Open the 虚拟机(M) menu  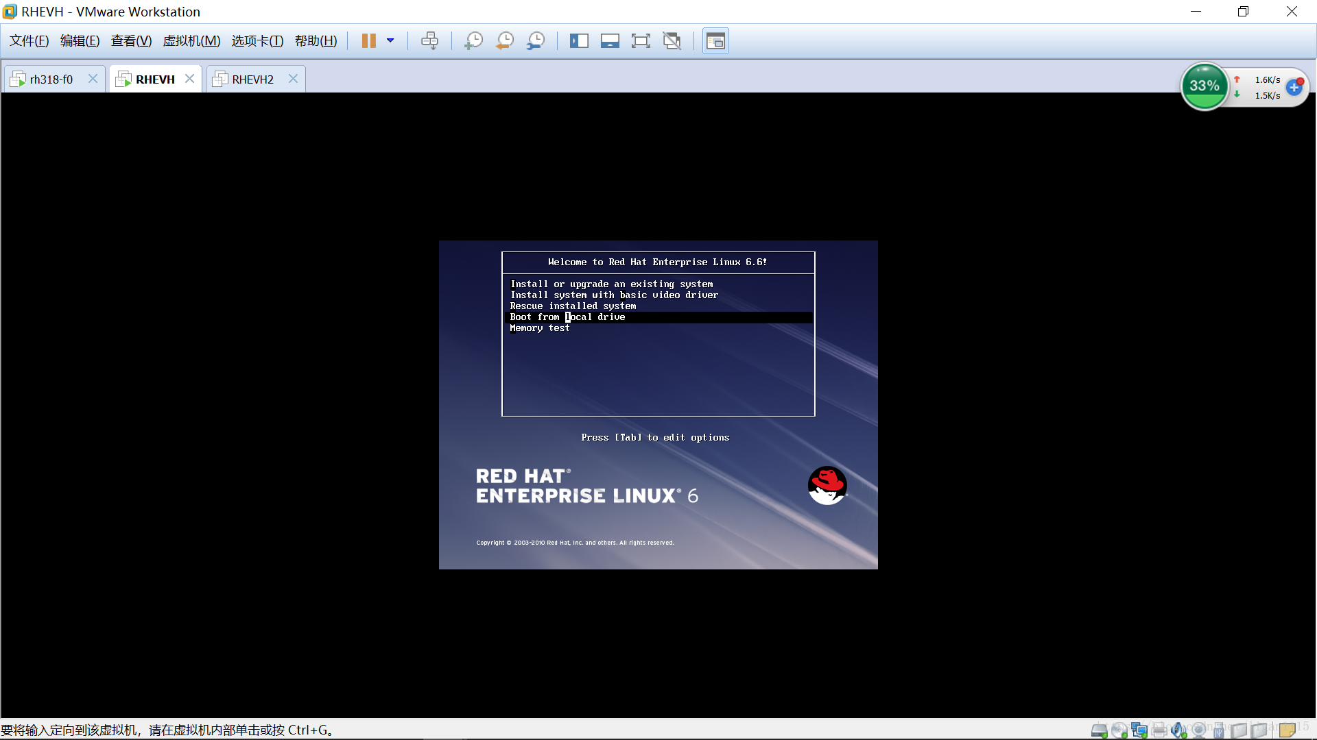[191, 41]
